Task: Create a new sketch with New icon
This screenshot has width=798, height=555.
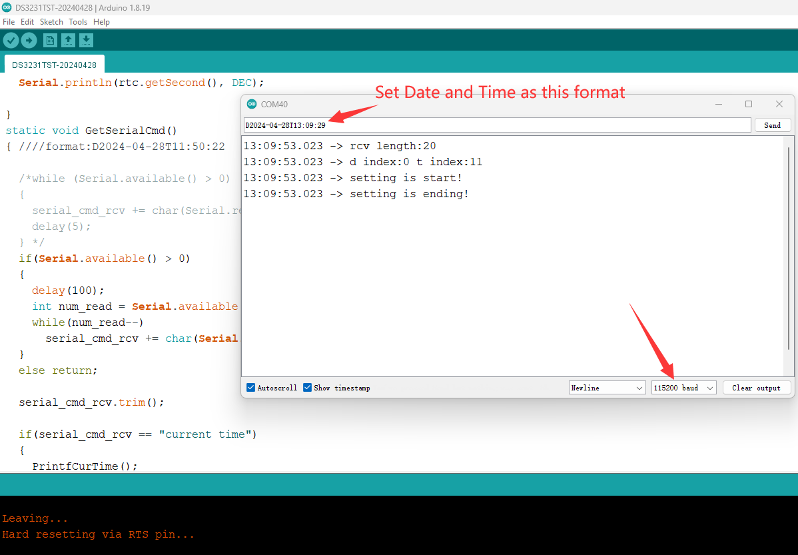Action: [x=50, y=41]
